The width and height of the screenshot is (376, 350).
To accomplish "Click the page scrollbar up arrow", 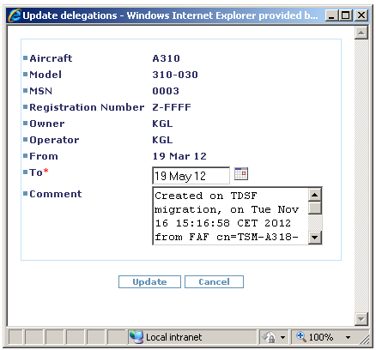I will pyautogui.click(x=361, y=33).
